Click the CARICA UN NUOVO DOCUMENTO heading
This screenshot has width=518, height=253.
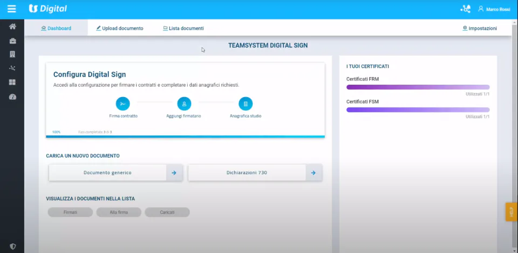pos(83,155)
